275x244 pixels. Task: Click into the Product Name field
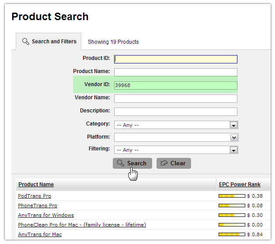[x=176, y=72]
